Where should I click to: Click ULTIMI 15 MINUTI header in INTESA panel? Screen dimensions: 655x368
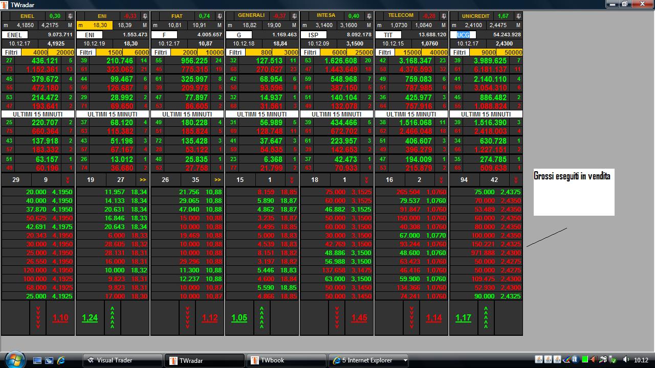(337, 114)
